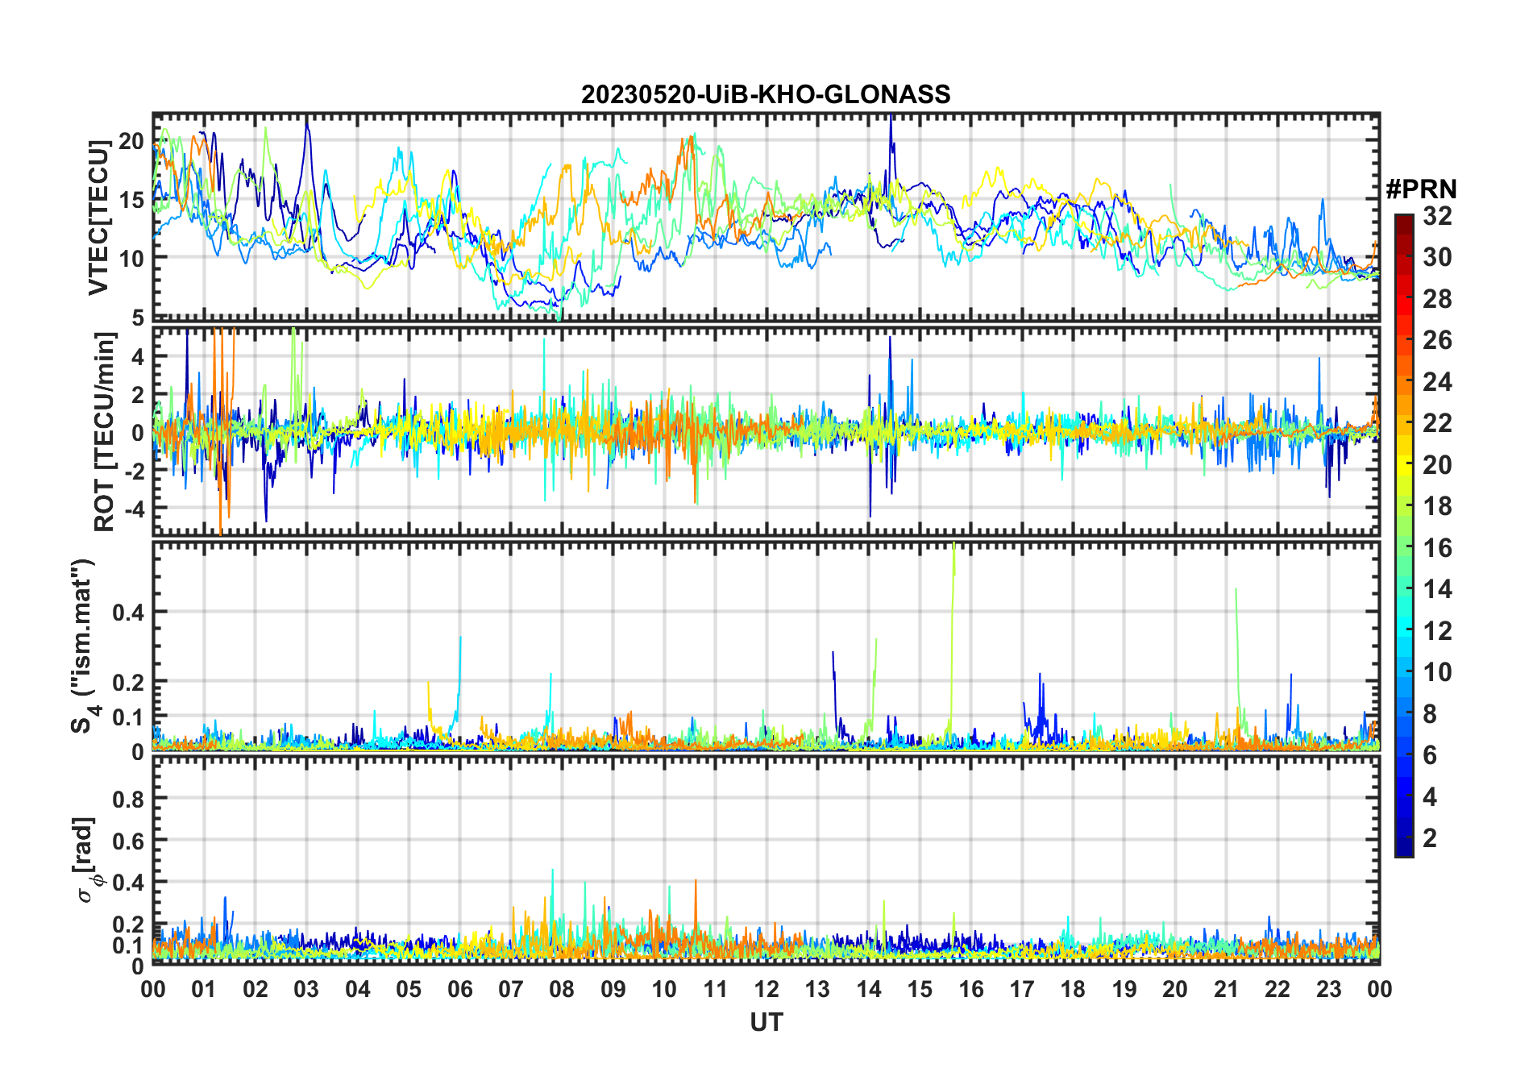
Task: Select colorbar tick label 28
Action: (x=1437, y=299)
